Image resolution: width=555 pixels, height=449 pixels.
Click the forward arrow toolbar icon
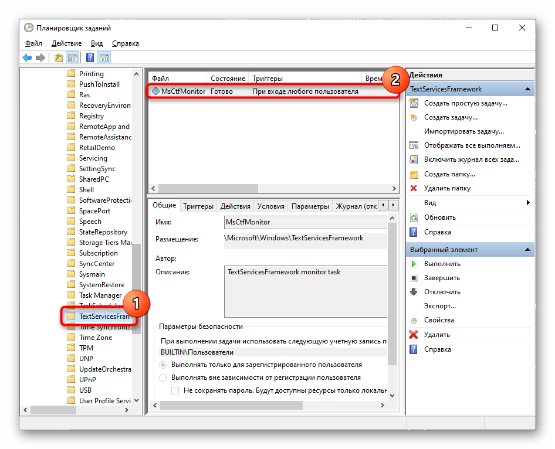click(40, 58)
